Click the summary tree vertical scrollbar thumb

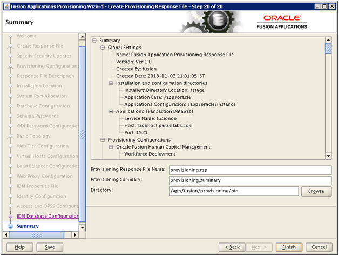(x=328, y=49)
